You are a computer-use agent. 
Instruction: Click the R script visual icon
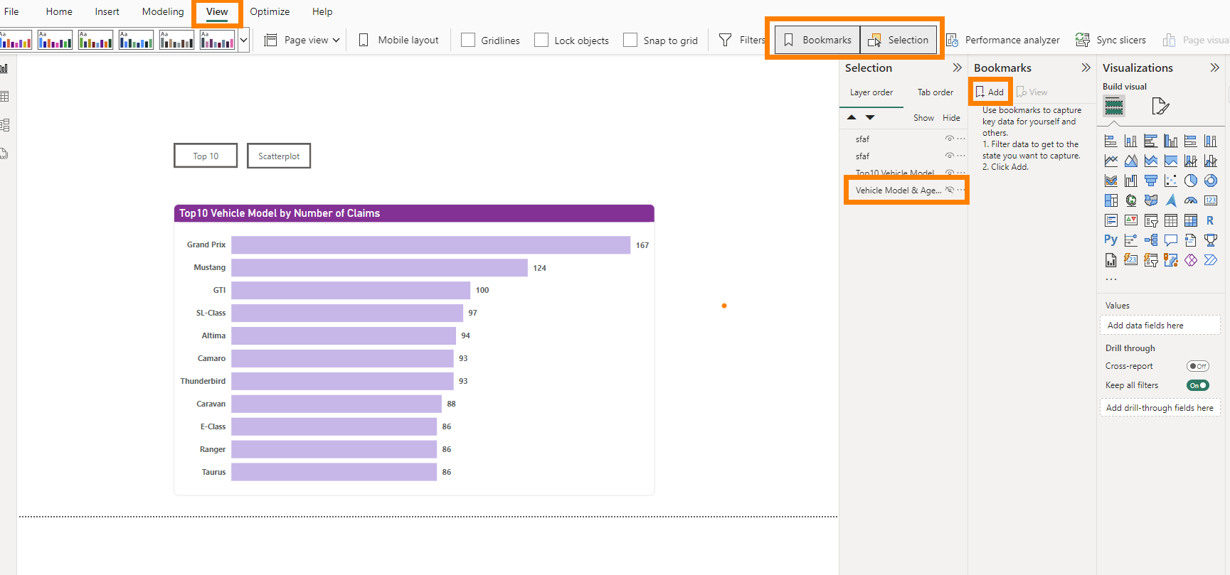(1210, 220)
